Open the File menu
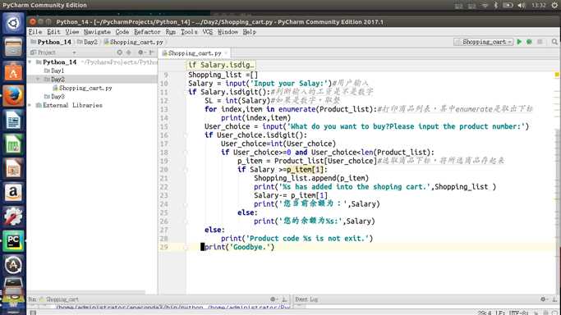Image resolution: width=561 pixels, height=315 pixels. 35,32
